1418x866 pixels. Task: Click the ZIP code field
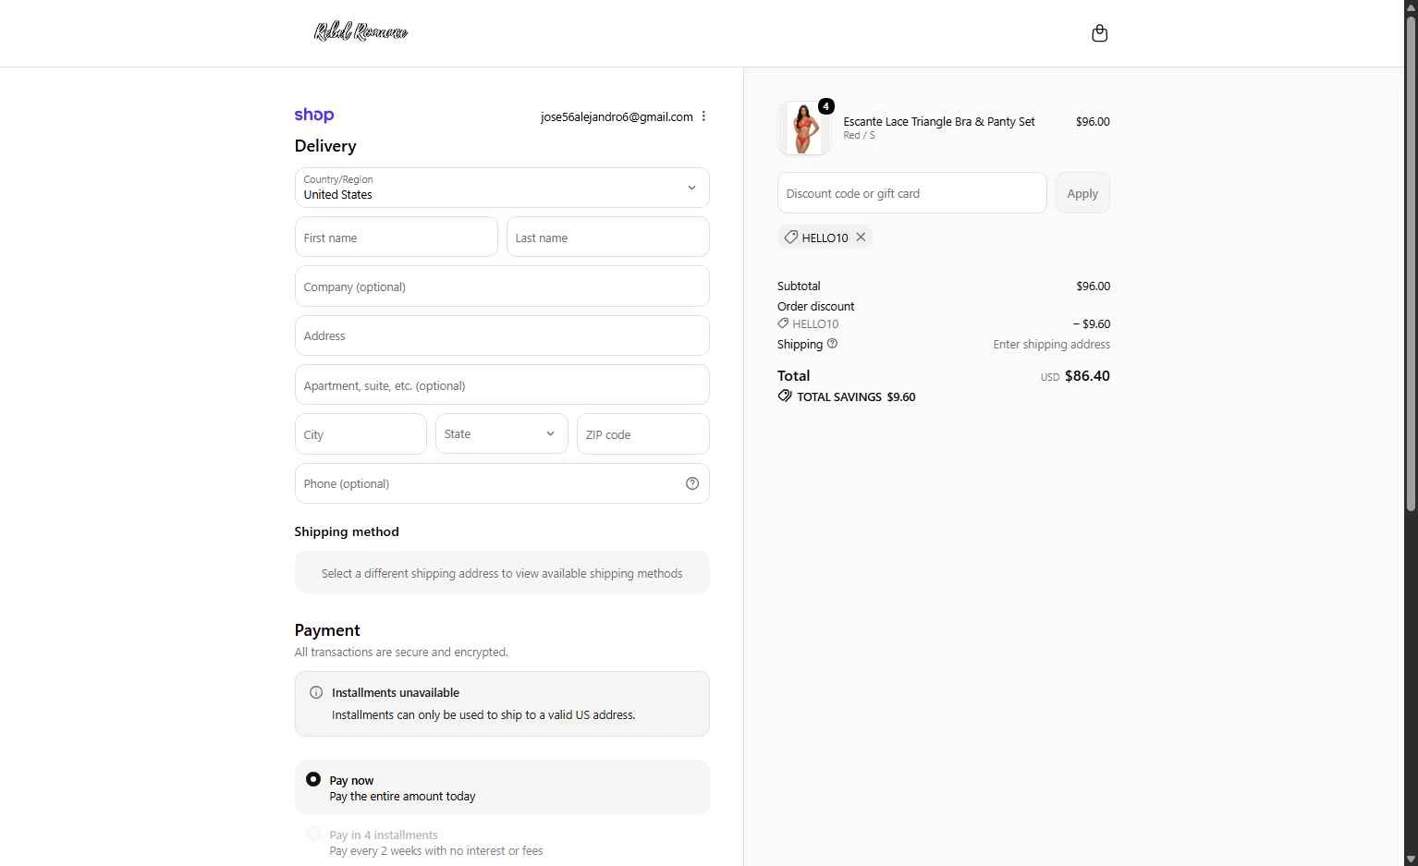click(x=642, y=434)
